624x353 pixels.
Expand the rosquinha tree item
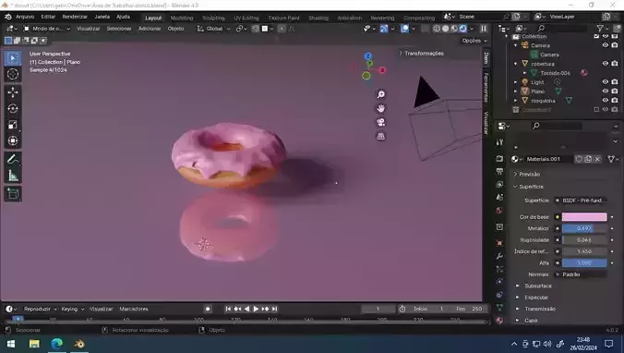516,101
